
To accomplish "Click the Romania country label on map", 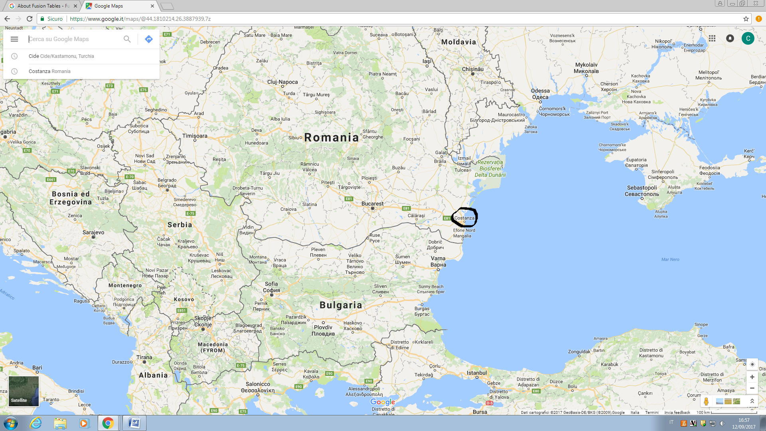I will pos(332,138).
